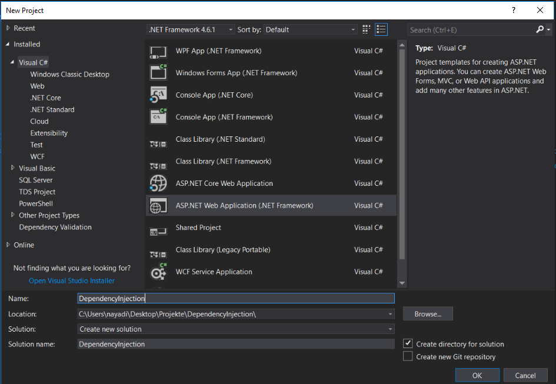Click the search magnifier icon
Screen dimensions: 556x384
(x=541, y=29)
